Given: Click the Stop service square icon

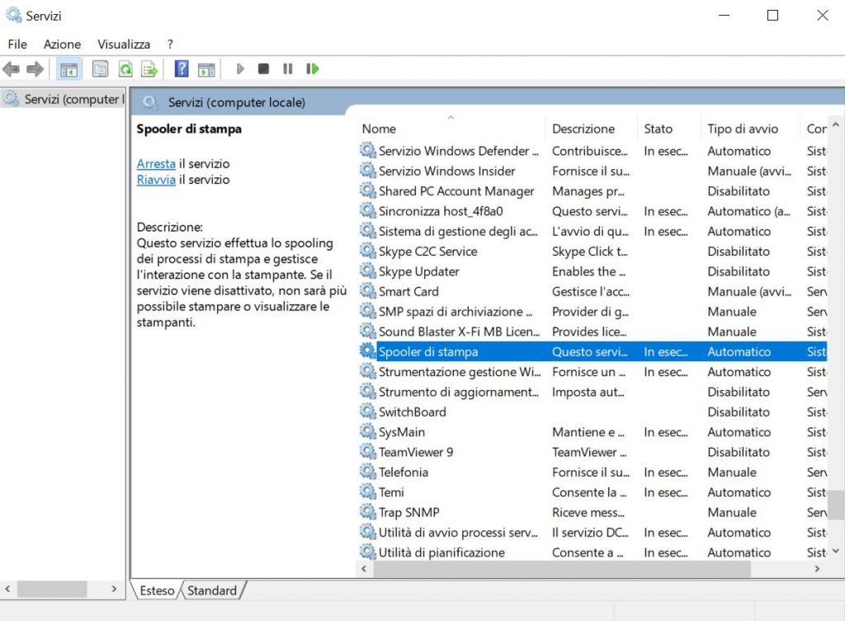Looking at the screenshot, I should (263, 69).
